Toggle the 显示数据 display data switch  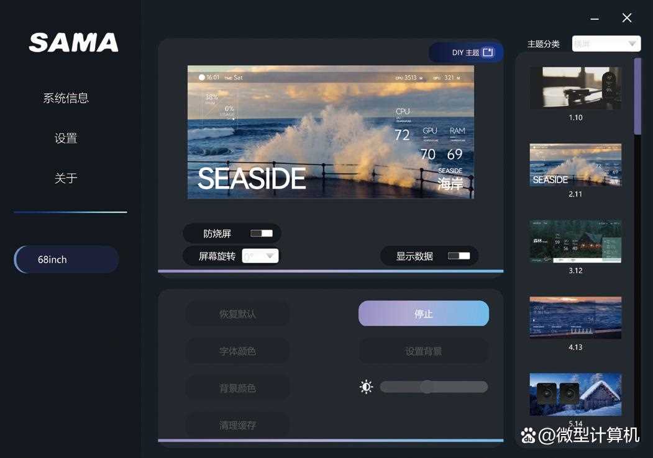point(459,256)
